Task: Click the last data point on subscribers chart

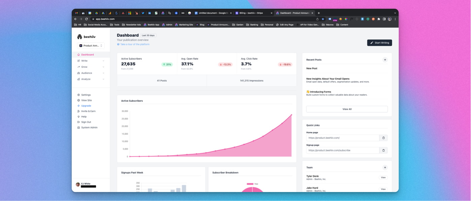Action: pos(291,115)
